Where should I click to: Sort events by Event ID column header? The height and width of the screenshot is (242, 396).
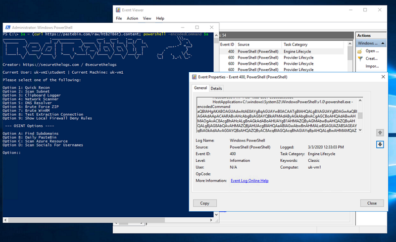227,45
